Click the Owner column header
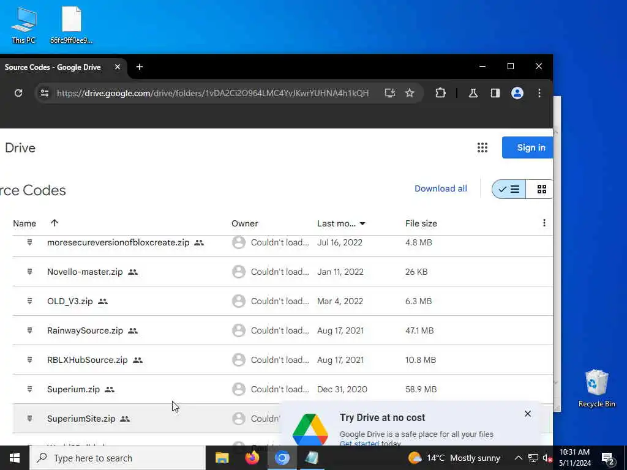This screenshot has width=627, height=470. [245, 223]
